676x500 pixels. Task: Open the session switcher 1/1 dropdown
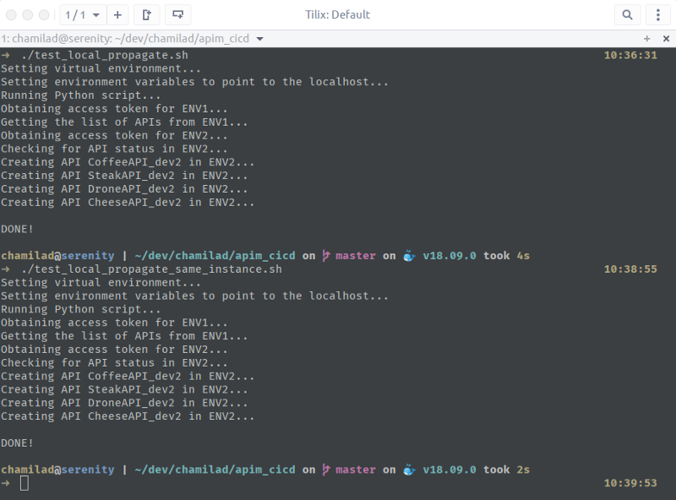coord(82,15)
